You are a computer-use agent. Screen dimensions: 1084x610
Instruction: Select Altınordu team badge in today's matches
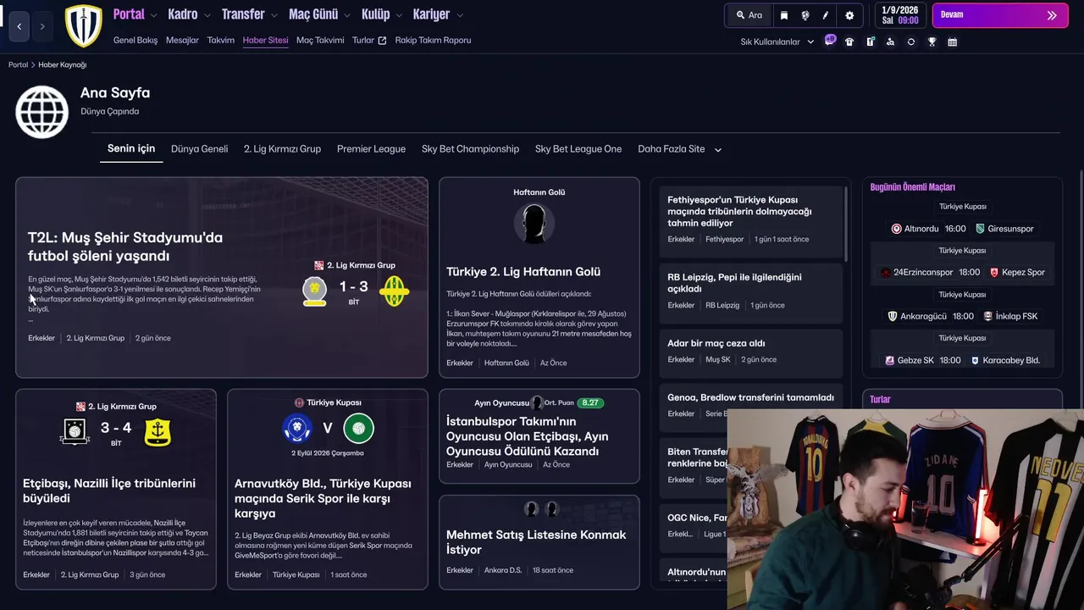pyautogui.click(x=896, y=229)
